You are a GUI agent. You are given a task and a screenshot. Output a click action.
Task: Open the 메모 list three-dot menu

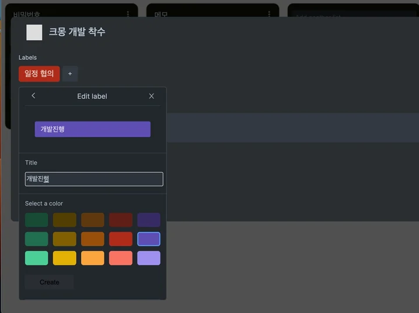click(269, 13)
